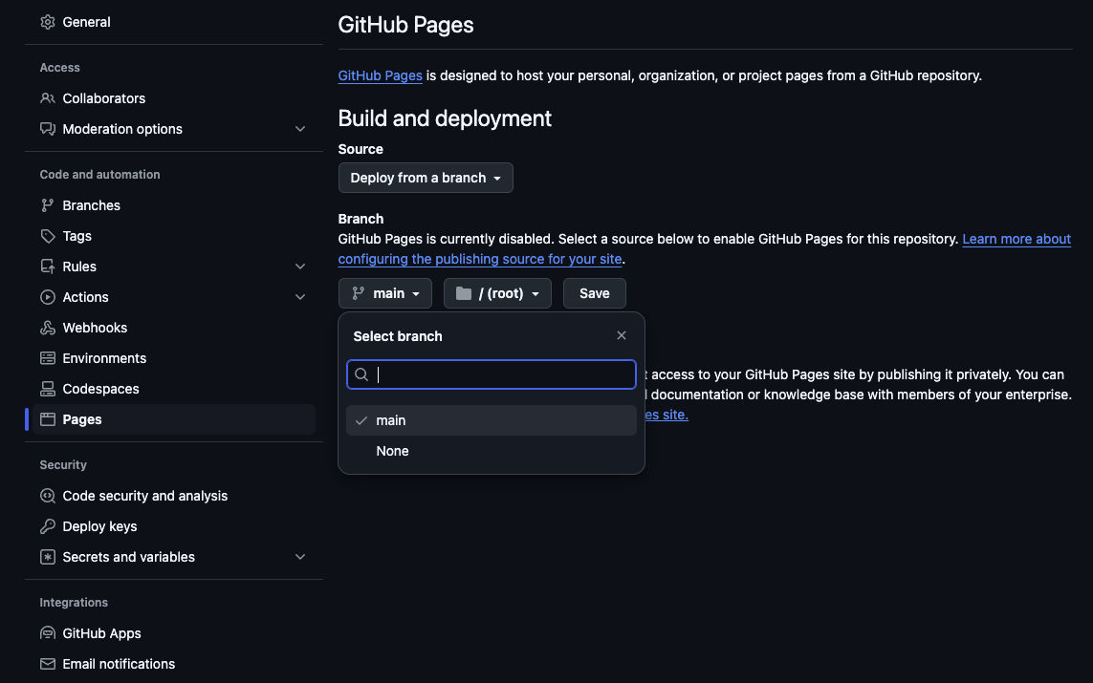Open the main branch dropdown button

click(x=385, y=293)
